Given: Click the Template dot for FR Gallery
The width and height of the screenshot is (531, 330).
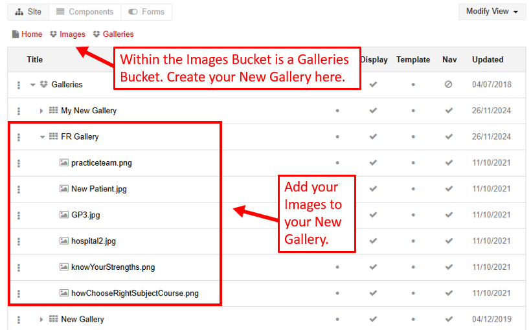Looking at the screenshot, I should (413, 137).
